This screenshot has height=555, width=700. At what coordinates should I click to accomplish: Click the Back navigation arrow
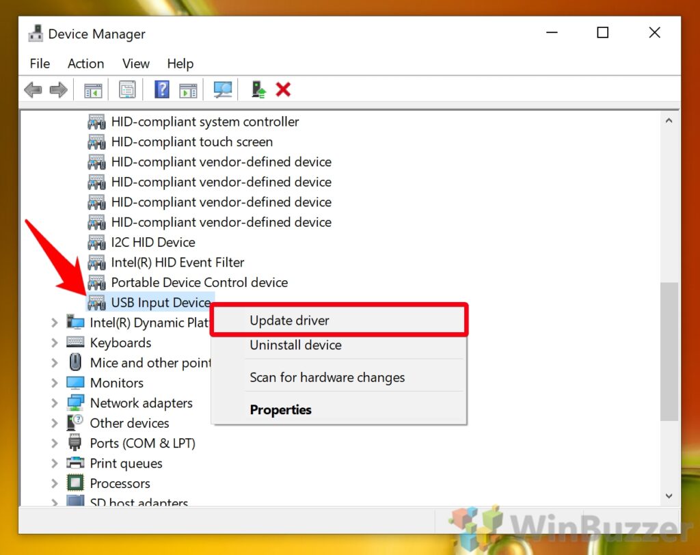click(33, 89)
